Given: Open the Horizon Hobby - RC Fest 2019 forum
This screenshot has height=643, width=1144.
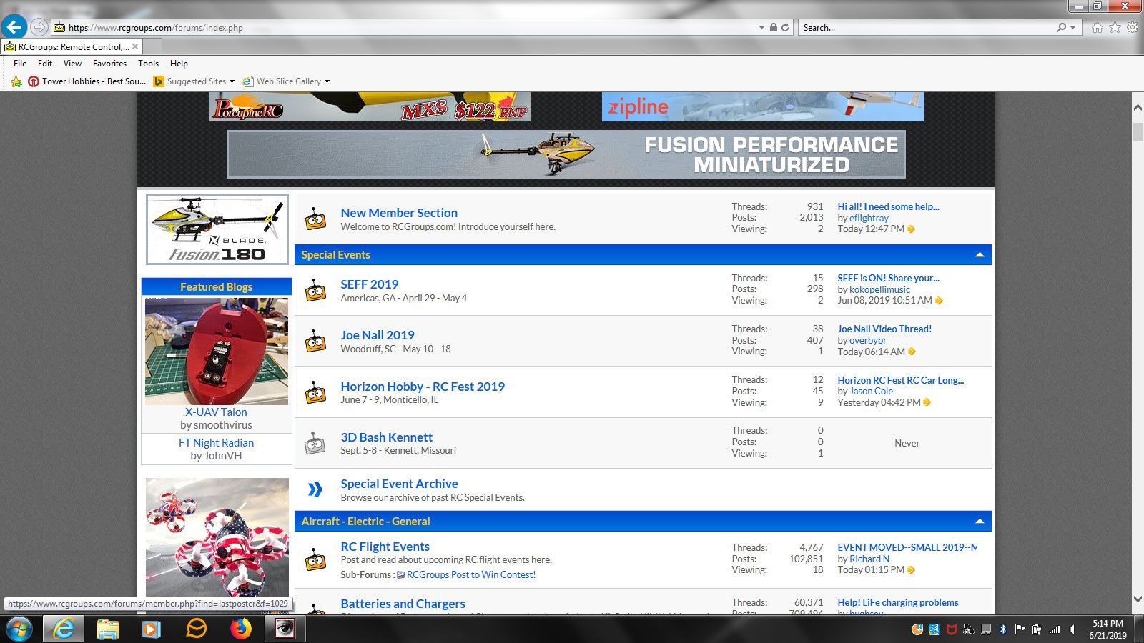Looking at the screenshot, I should pyautogui.click(x=422, y=387).
